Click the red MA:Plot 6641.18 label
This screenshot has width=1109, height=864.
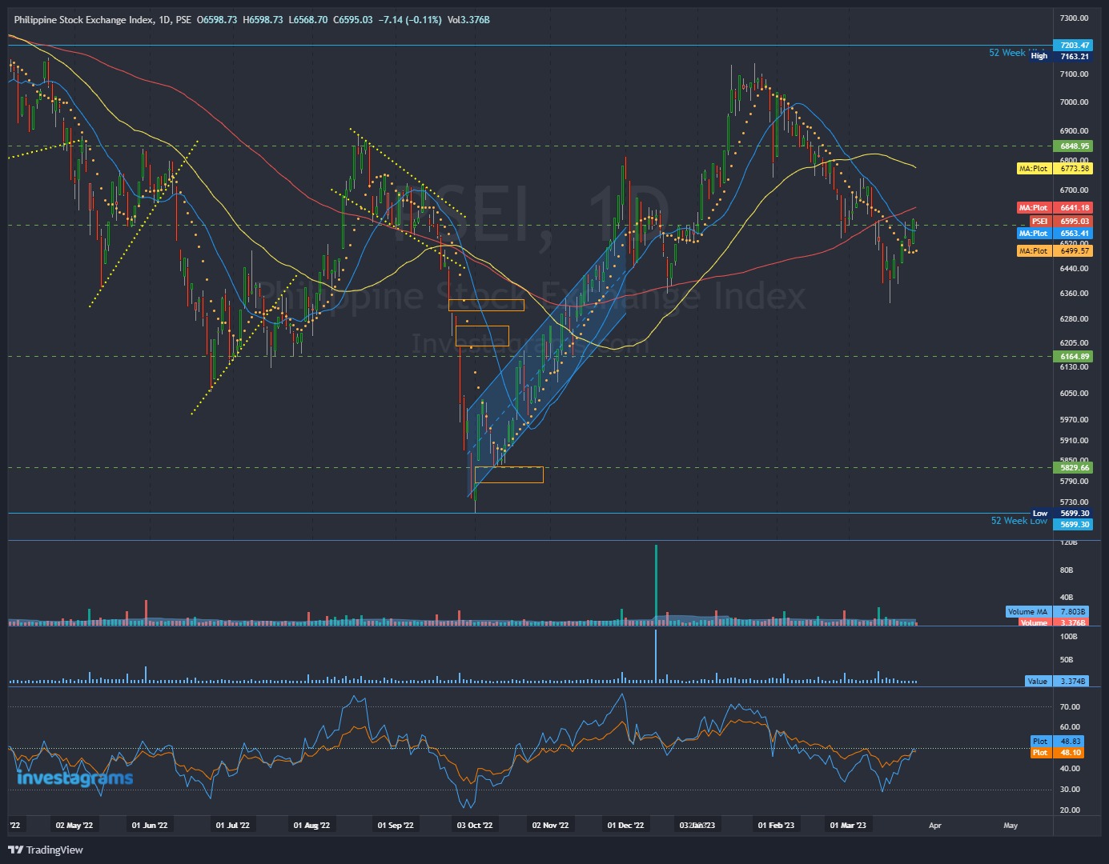1055,208
